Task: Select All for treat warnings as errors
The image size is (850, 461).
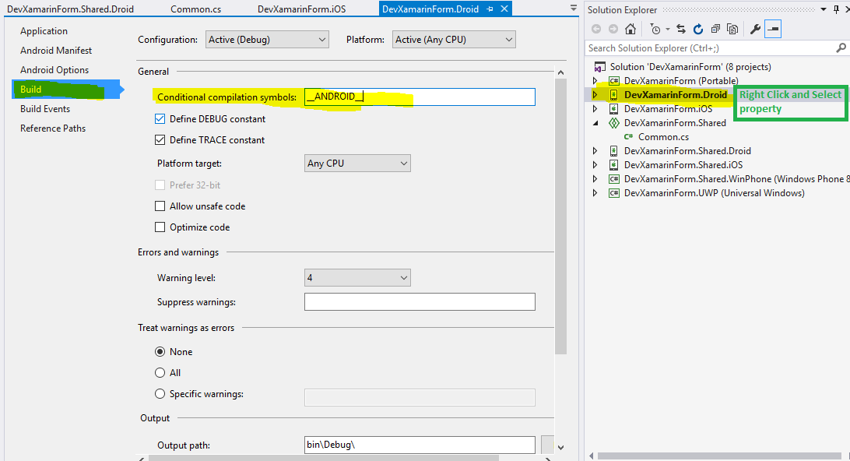Action: (160, 372)
